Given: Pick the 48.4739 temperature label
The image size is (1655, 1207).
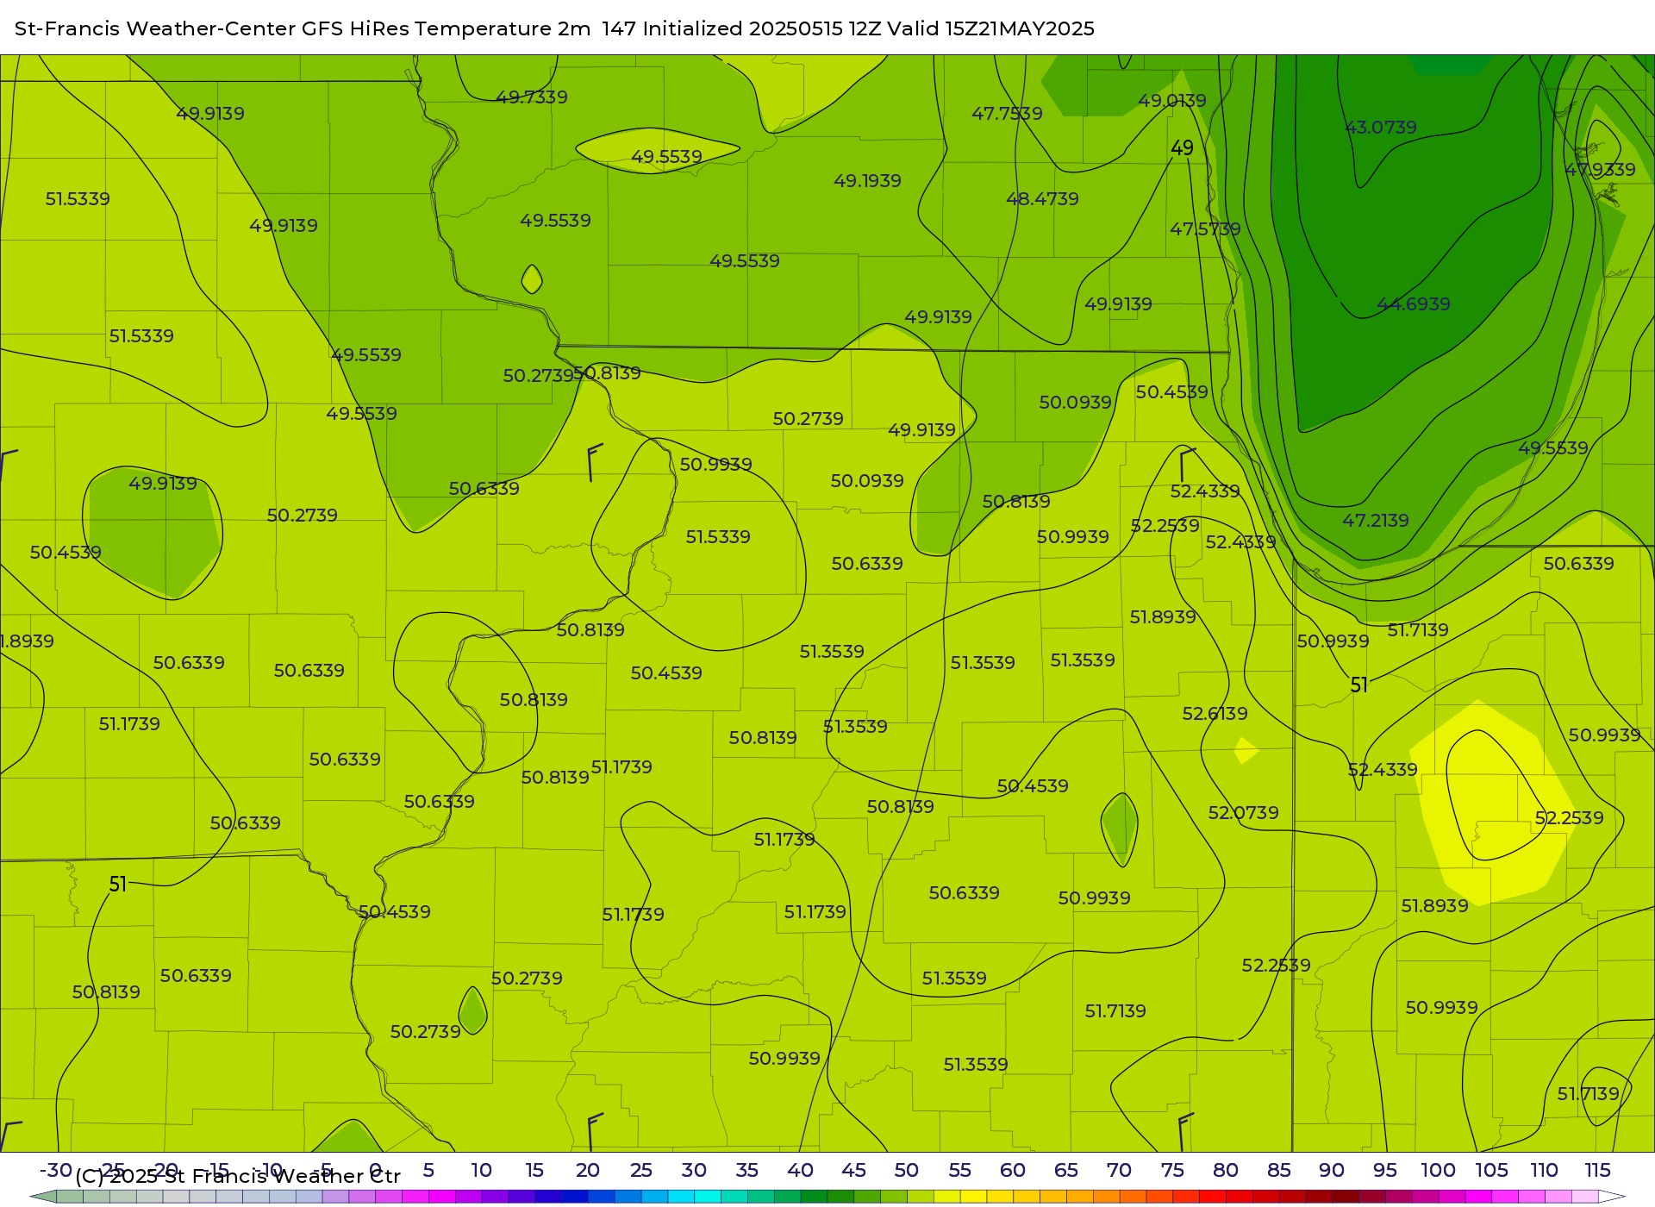Looking at the screenshot, I should click(x=1042, y=199).
